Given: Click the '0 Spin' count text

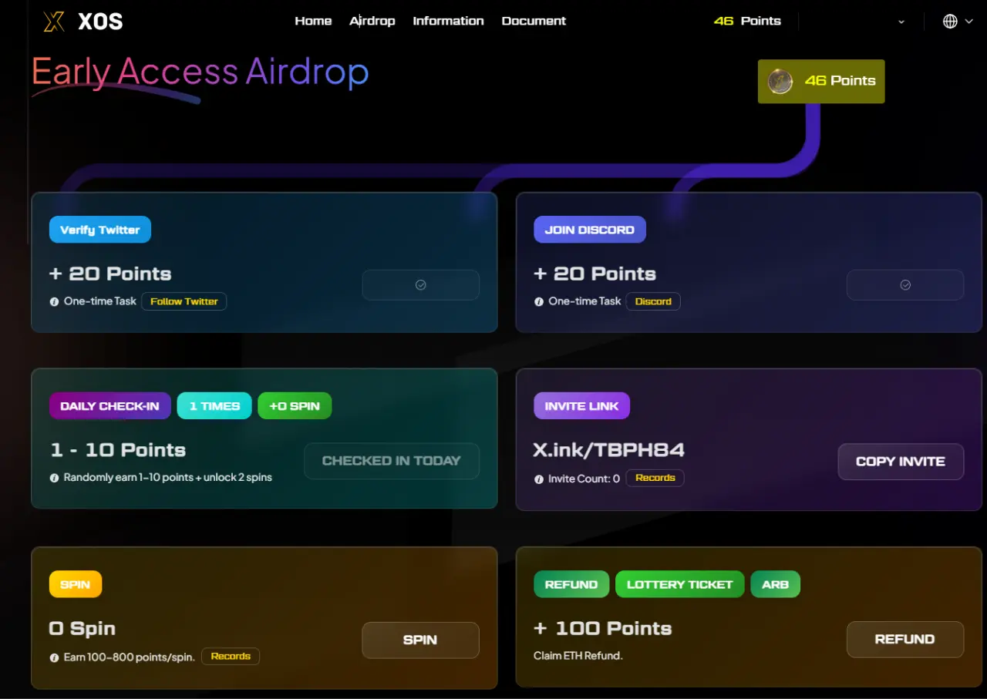Looking at the screenshot, I should [x=83, y=629].
